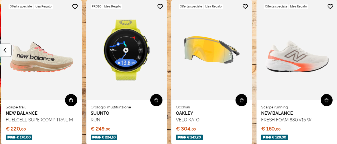This screenshot has height=144, width=337.
Task: Favorite the Suunto Run watch with heart
Action: (160, 7)
